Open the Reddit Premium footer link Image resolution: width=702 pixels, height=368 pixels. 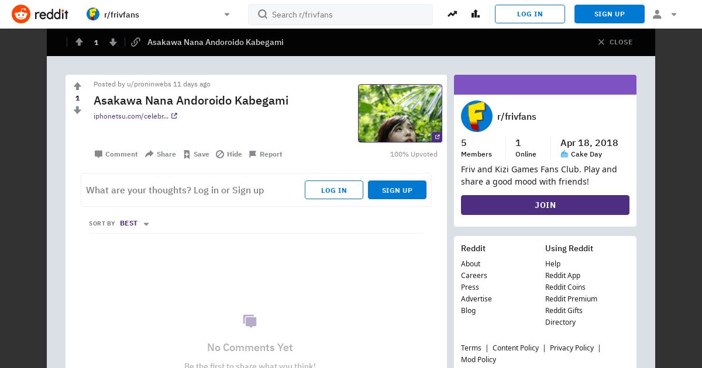(x=571, y=298)
